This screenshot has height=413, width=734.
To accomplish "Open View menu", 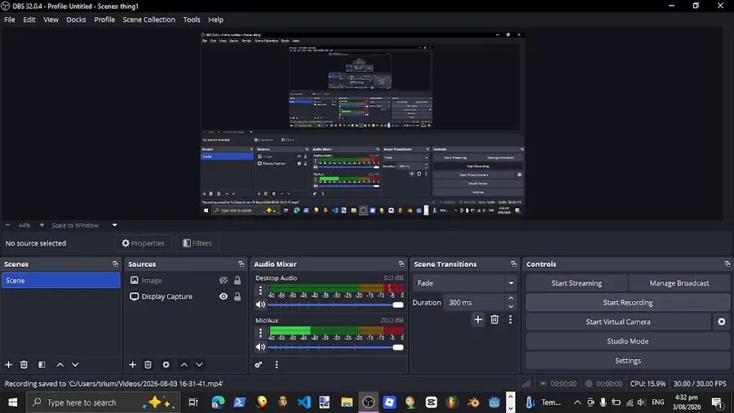I will click(51, 20).
